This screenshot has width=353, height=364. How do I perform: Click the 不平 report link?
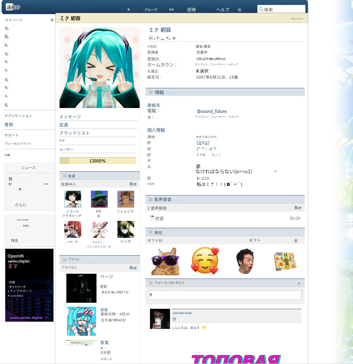pos(62,141)
